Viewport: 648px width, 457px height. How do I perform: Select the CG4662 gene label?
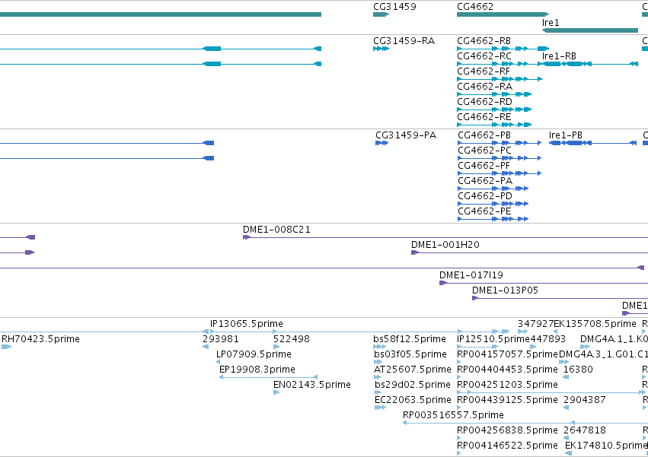pyautogui.click(x=475, y=7)
